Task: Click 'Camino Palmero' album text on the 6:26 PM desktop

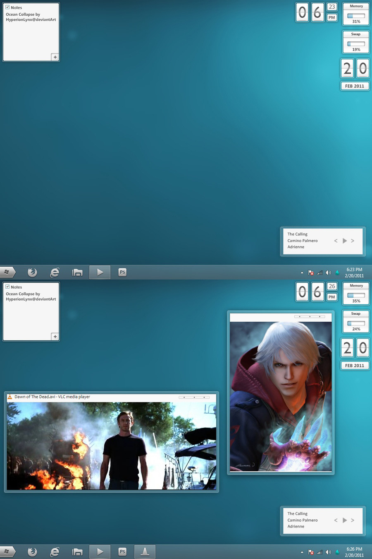Action: coord(303,520)
